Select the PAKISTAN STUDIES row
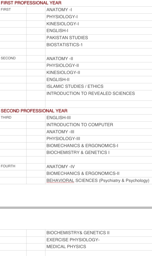Viewport: 152px width, 256px height. (x=67, y=38)
